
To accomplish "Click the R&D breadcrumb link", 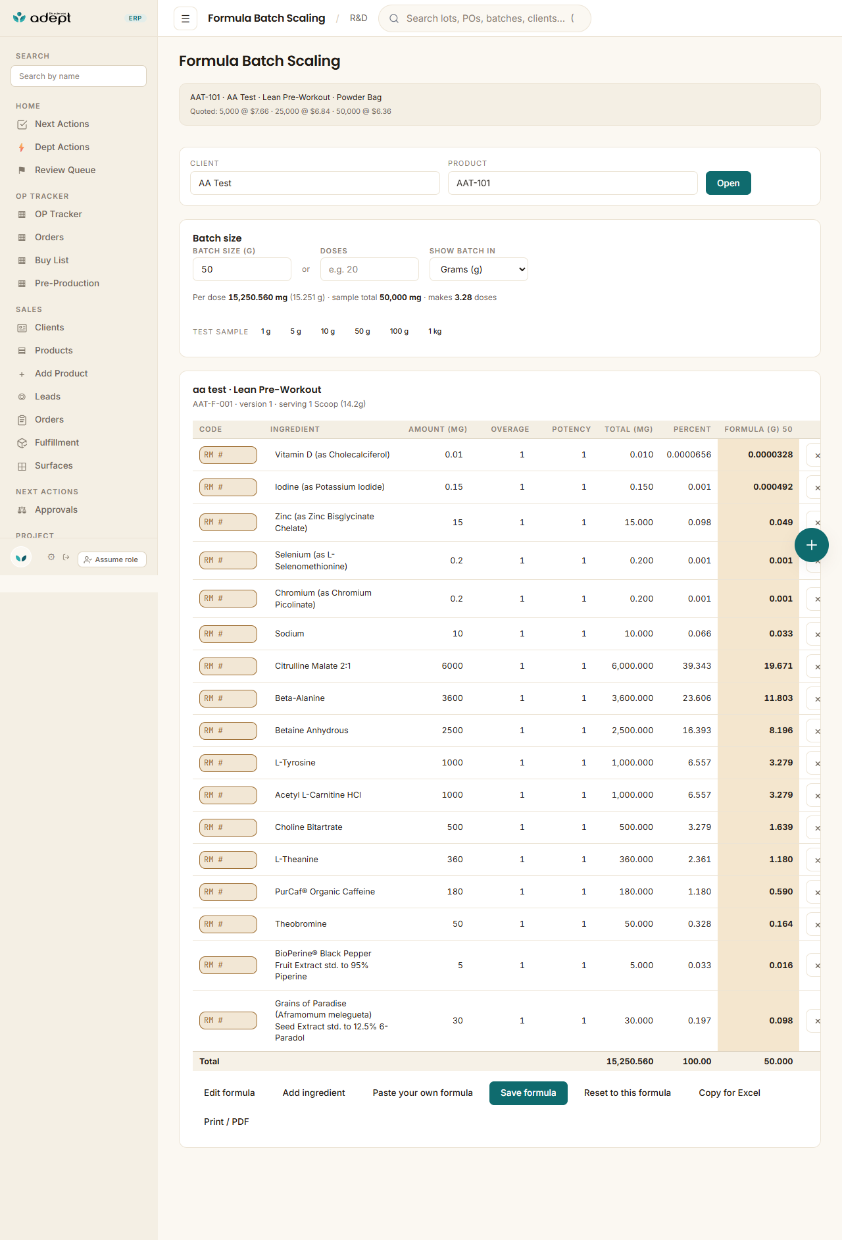I will (359, 18).
